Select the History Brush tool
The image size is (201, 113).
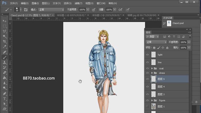click(5, 68)
